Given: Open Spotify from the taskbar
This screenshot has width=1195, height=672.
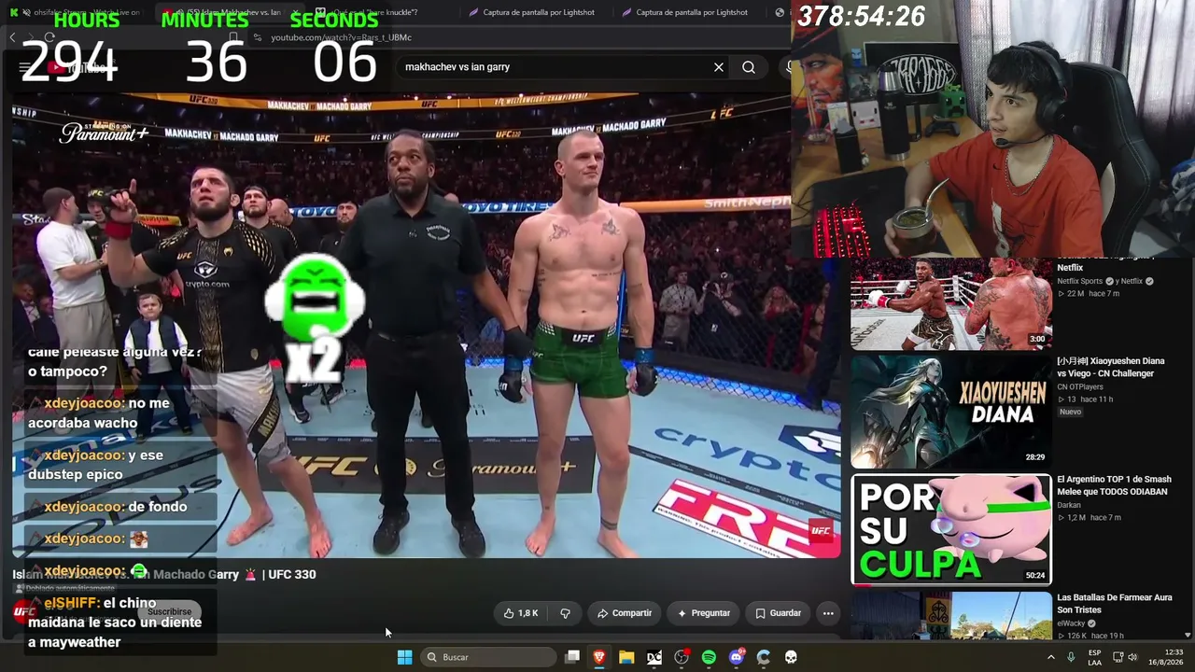Looking at the screenshot, I should pos(709,657).
